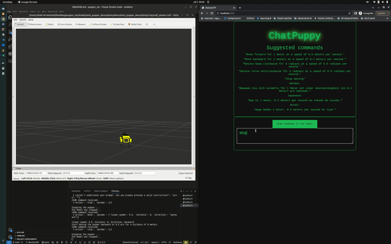Choose the Select tool in RViz toolbar
The image size is (391, 244).
click(x=49, y=24)
